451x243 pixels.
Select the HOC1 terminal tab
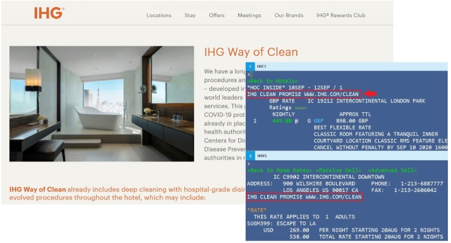pyautogui.click(x=262, y=66)
